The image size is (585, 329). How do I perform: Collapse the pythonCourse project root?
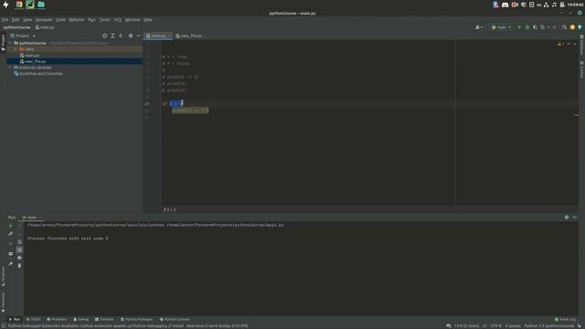point(10,43)
